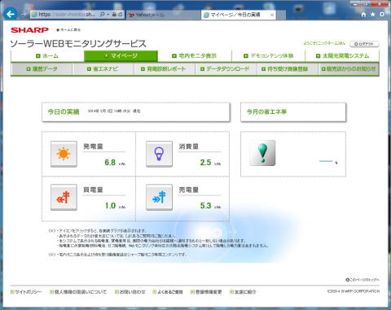
Task: Open the Favorites star icon
Action: click(373, 15)
